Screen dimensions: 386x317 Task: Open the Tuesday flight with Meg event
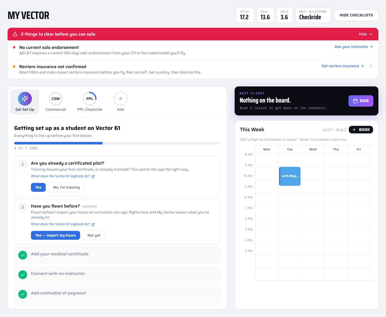tap(290, 176)
